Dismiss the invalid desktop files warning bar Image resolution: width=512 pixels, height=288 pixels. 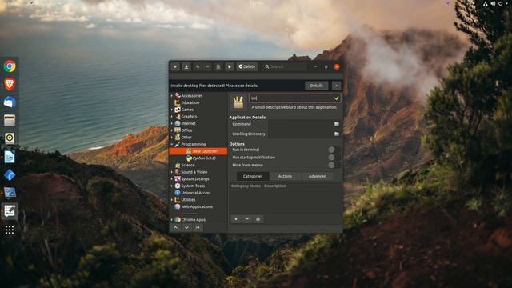click(336, 86)
